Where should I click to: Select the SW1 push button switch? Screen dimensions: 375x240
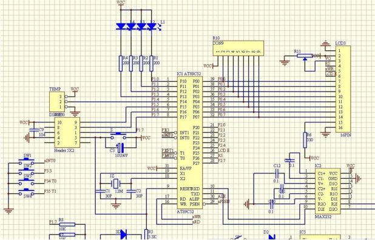(x=26, y=161)
